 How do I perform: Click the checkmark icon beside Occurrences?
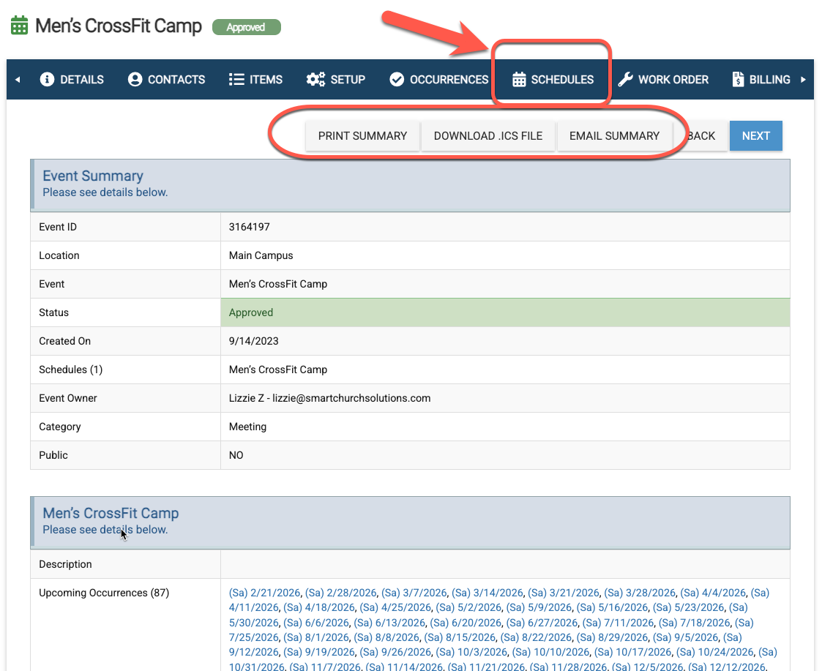coord(397,80)
